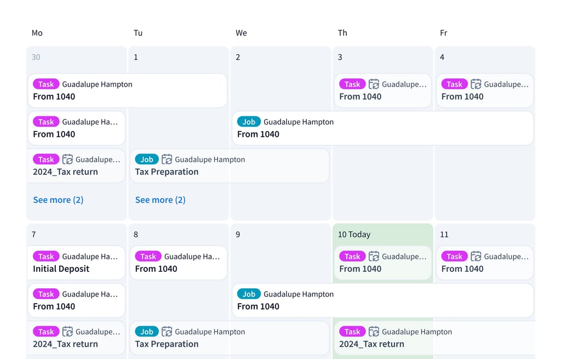This screenshot has height=359, width=561.
Task: Select the Fr weekday column header
Action: (x=444, y=33)
